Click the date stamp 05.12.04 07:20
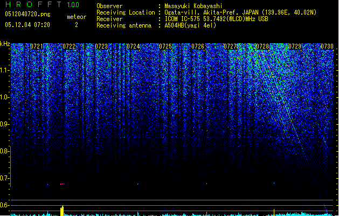 tap(27, 25)
